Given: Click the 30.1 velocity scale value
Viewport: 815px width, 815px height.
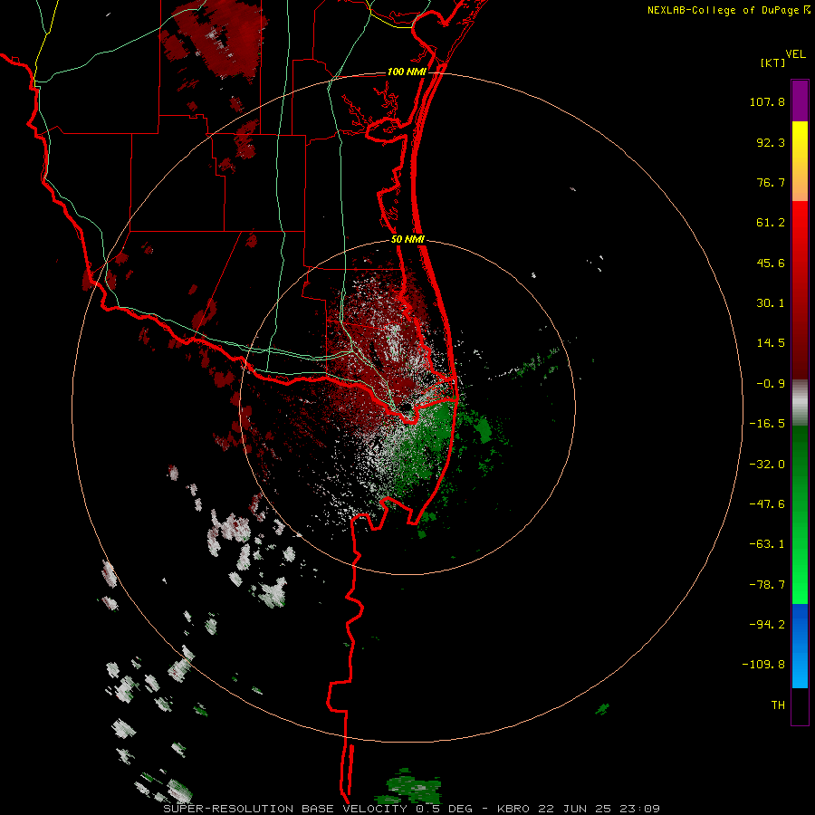Looking at the screenshot, I should point(771,303).
